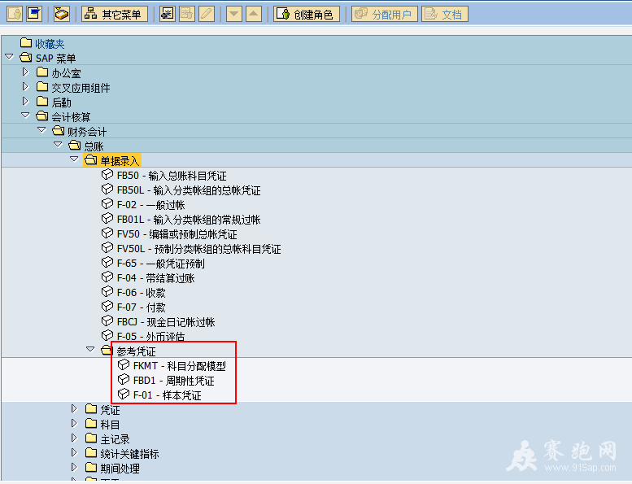The width and height of the screenshot is (632, 484).
Task: Select 'FB01L - 输入分类帐组的常规过帐' text
Action: coord(189,220)
